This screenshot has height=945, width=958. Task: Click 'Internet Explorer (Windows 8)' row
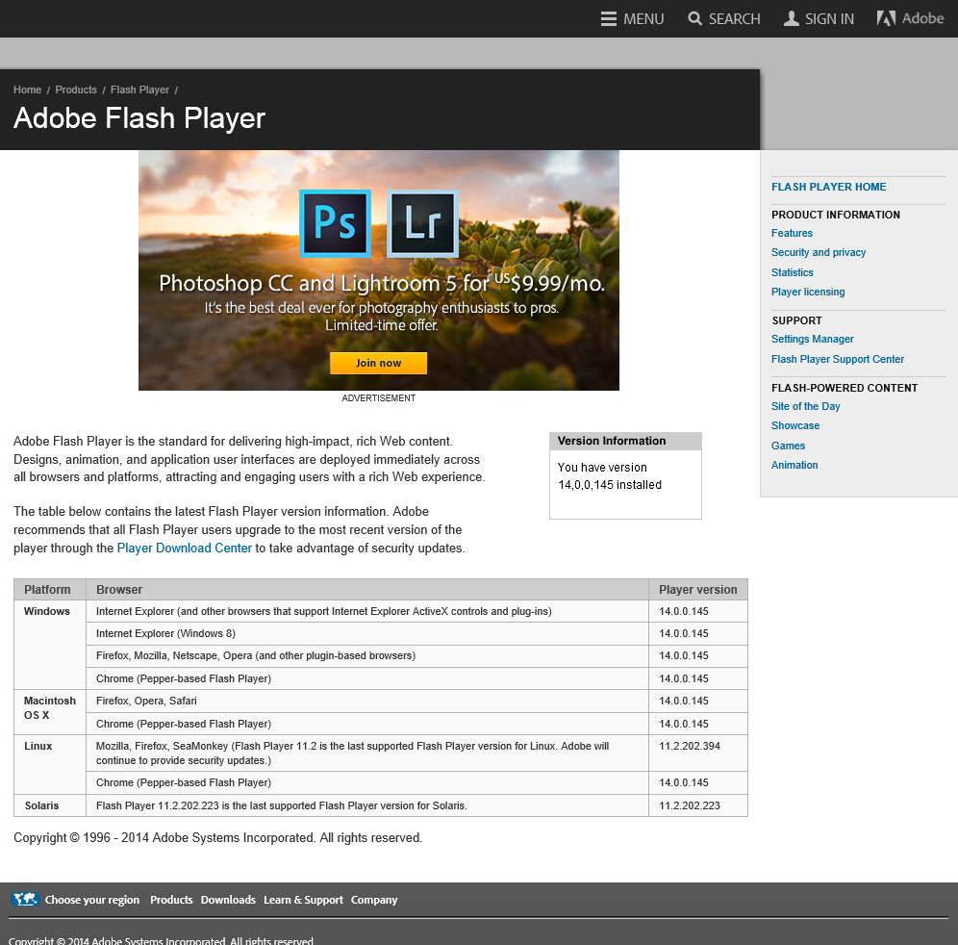click(367, 634)
